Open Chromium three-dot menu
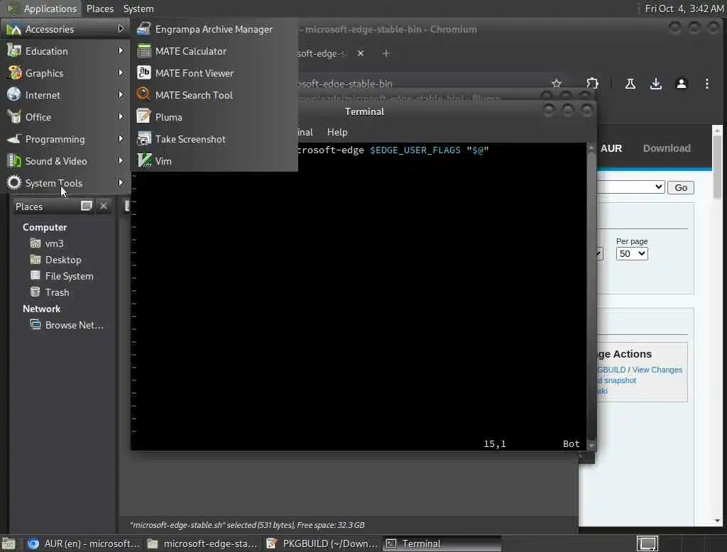Viewport: 727px width, 552px height. 706,84
